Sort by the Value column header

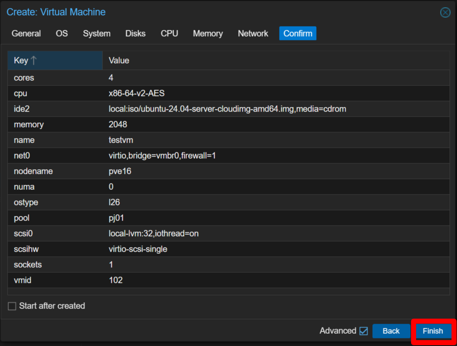119,61
